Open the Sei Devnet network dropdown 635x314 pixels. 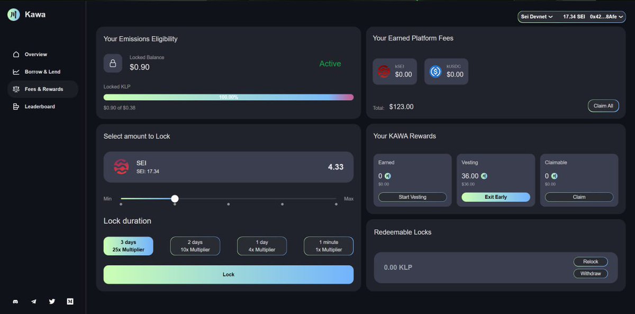[x=537, y=17]
